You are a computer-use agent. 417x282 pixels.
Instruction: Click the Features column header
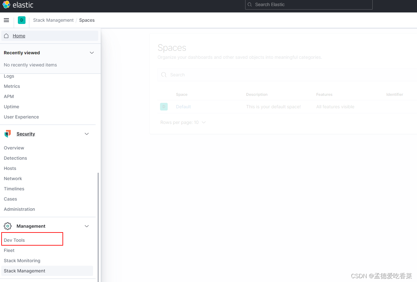324,95
